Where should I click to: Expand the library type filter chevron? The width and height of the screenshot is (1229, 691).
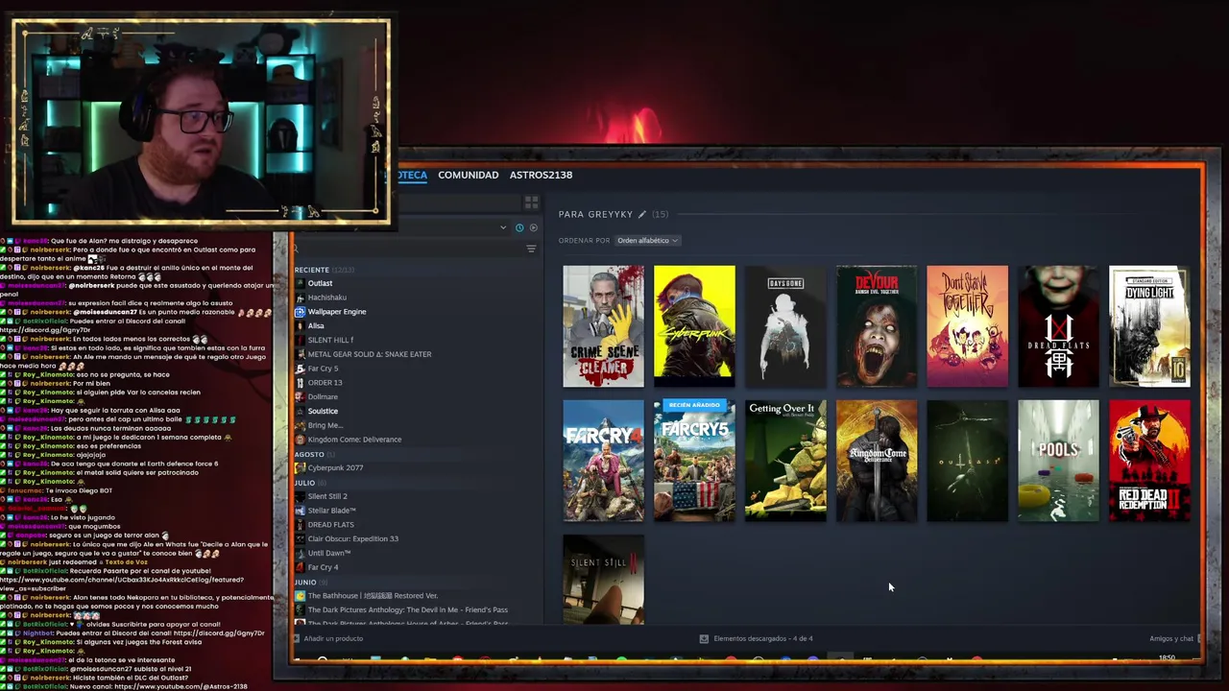pyautogui.click(x=502, y=227)
